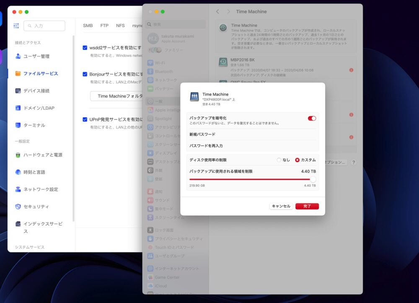Open ハードウェアと電源 hardware icon
Viewport: 419px width, 303px height.
(18, 155)
